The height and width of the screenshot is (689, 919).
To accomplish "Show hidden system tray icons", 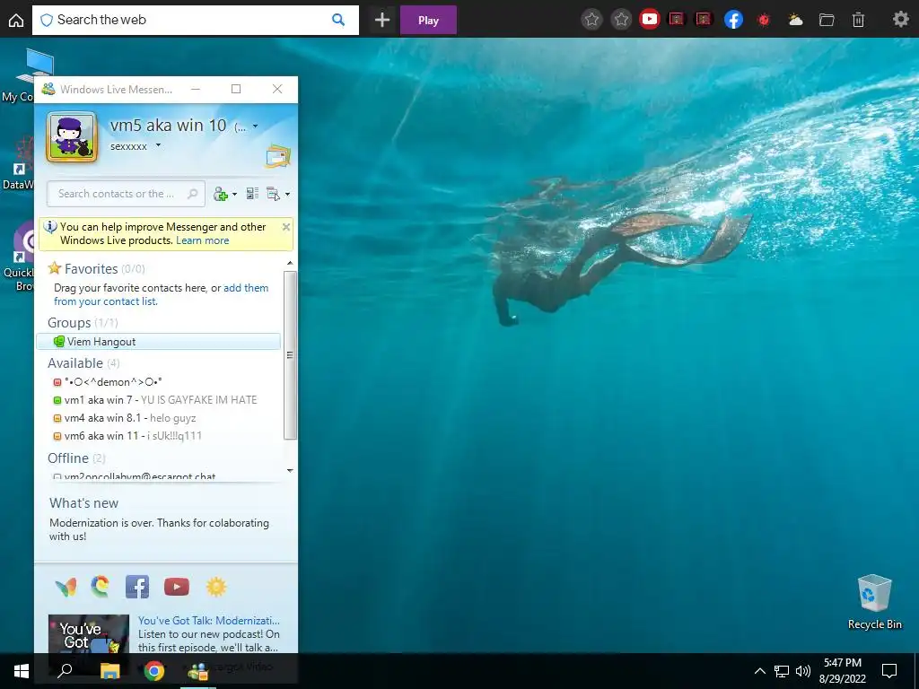I will pos(759,671).
